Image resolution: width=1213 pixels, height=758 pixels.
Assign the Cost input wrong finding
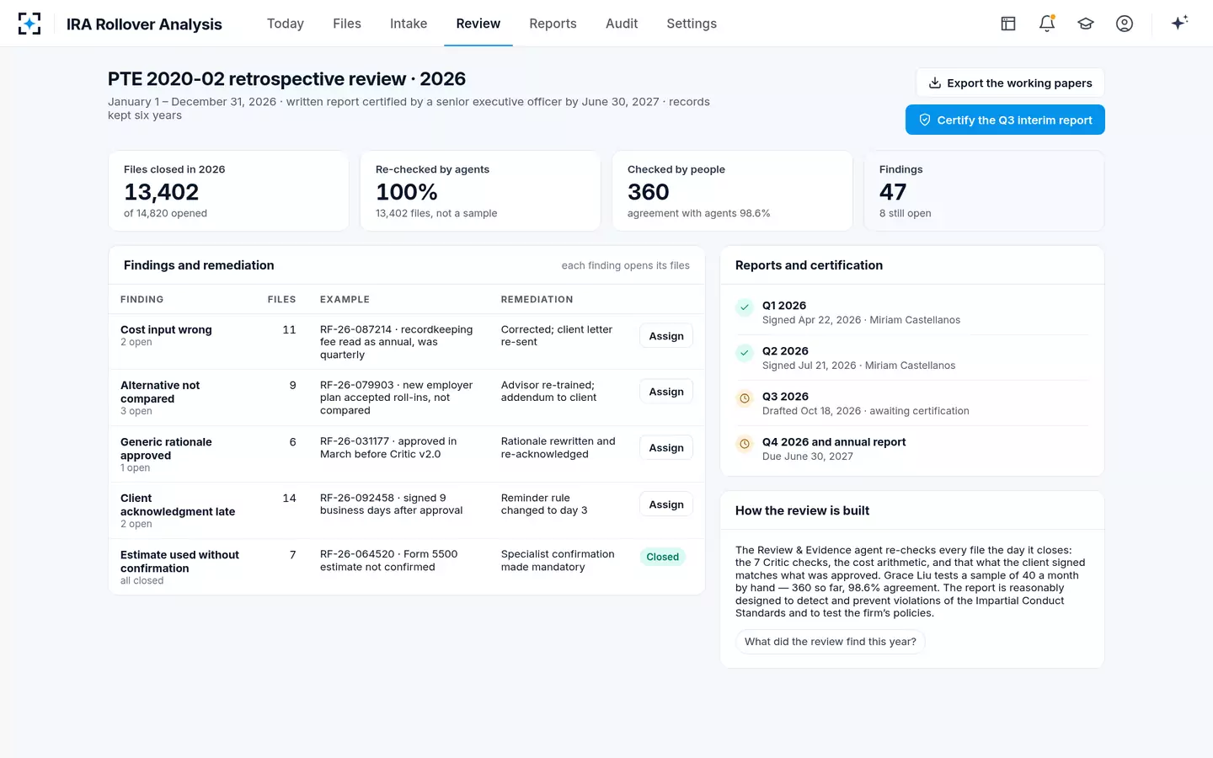point(666,336)
